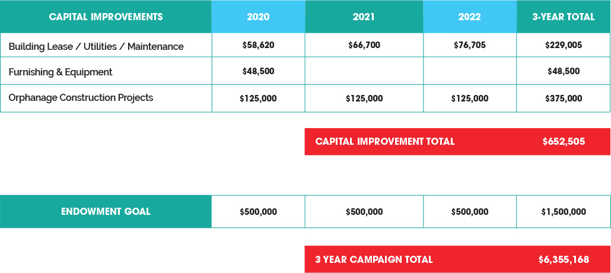Click the Furnishing & Equipment row label
611x273 pixels.
[61, 72]
